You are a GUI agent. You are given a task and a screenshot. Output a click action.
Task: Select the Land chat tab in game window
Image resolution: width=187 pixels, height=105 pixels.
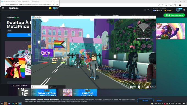click(40, 87)
